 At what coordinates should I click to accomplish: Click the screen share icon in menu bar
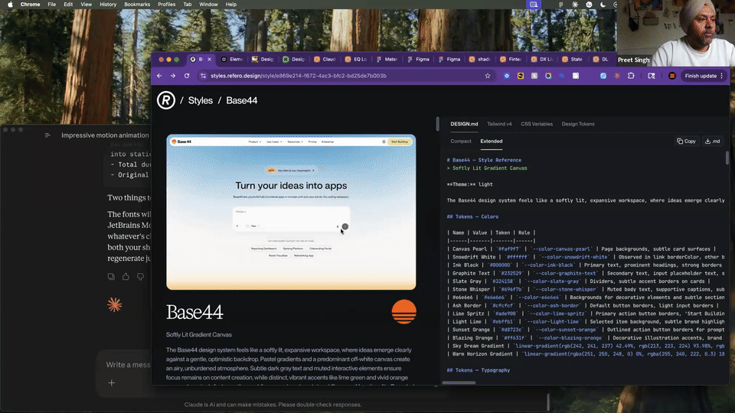pos(534,5)
